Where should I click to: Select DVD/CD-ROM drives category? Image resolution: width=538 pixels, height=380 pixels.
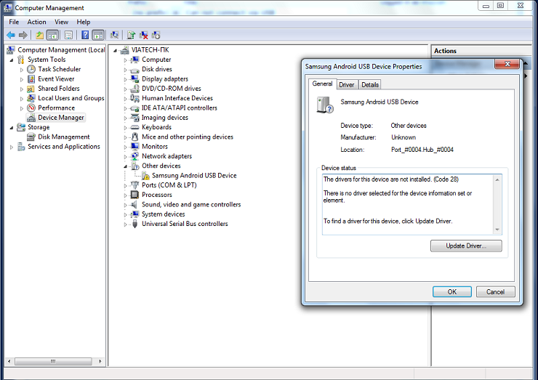pos(171,89)
